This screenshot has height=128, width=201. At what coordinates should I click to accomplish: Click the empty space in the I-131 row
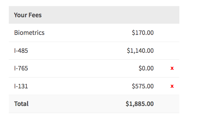(x=80, y=86)
